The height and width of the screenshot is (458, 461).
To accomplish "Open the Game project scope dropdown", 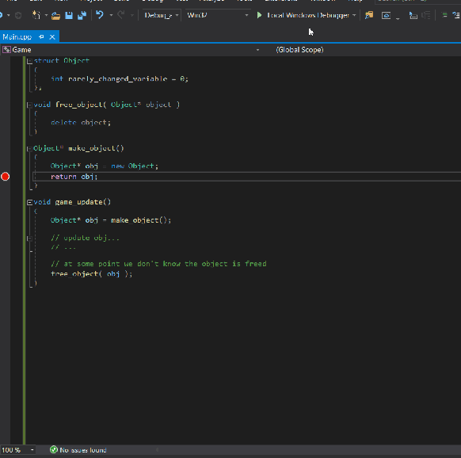I will point(258,50).
